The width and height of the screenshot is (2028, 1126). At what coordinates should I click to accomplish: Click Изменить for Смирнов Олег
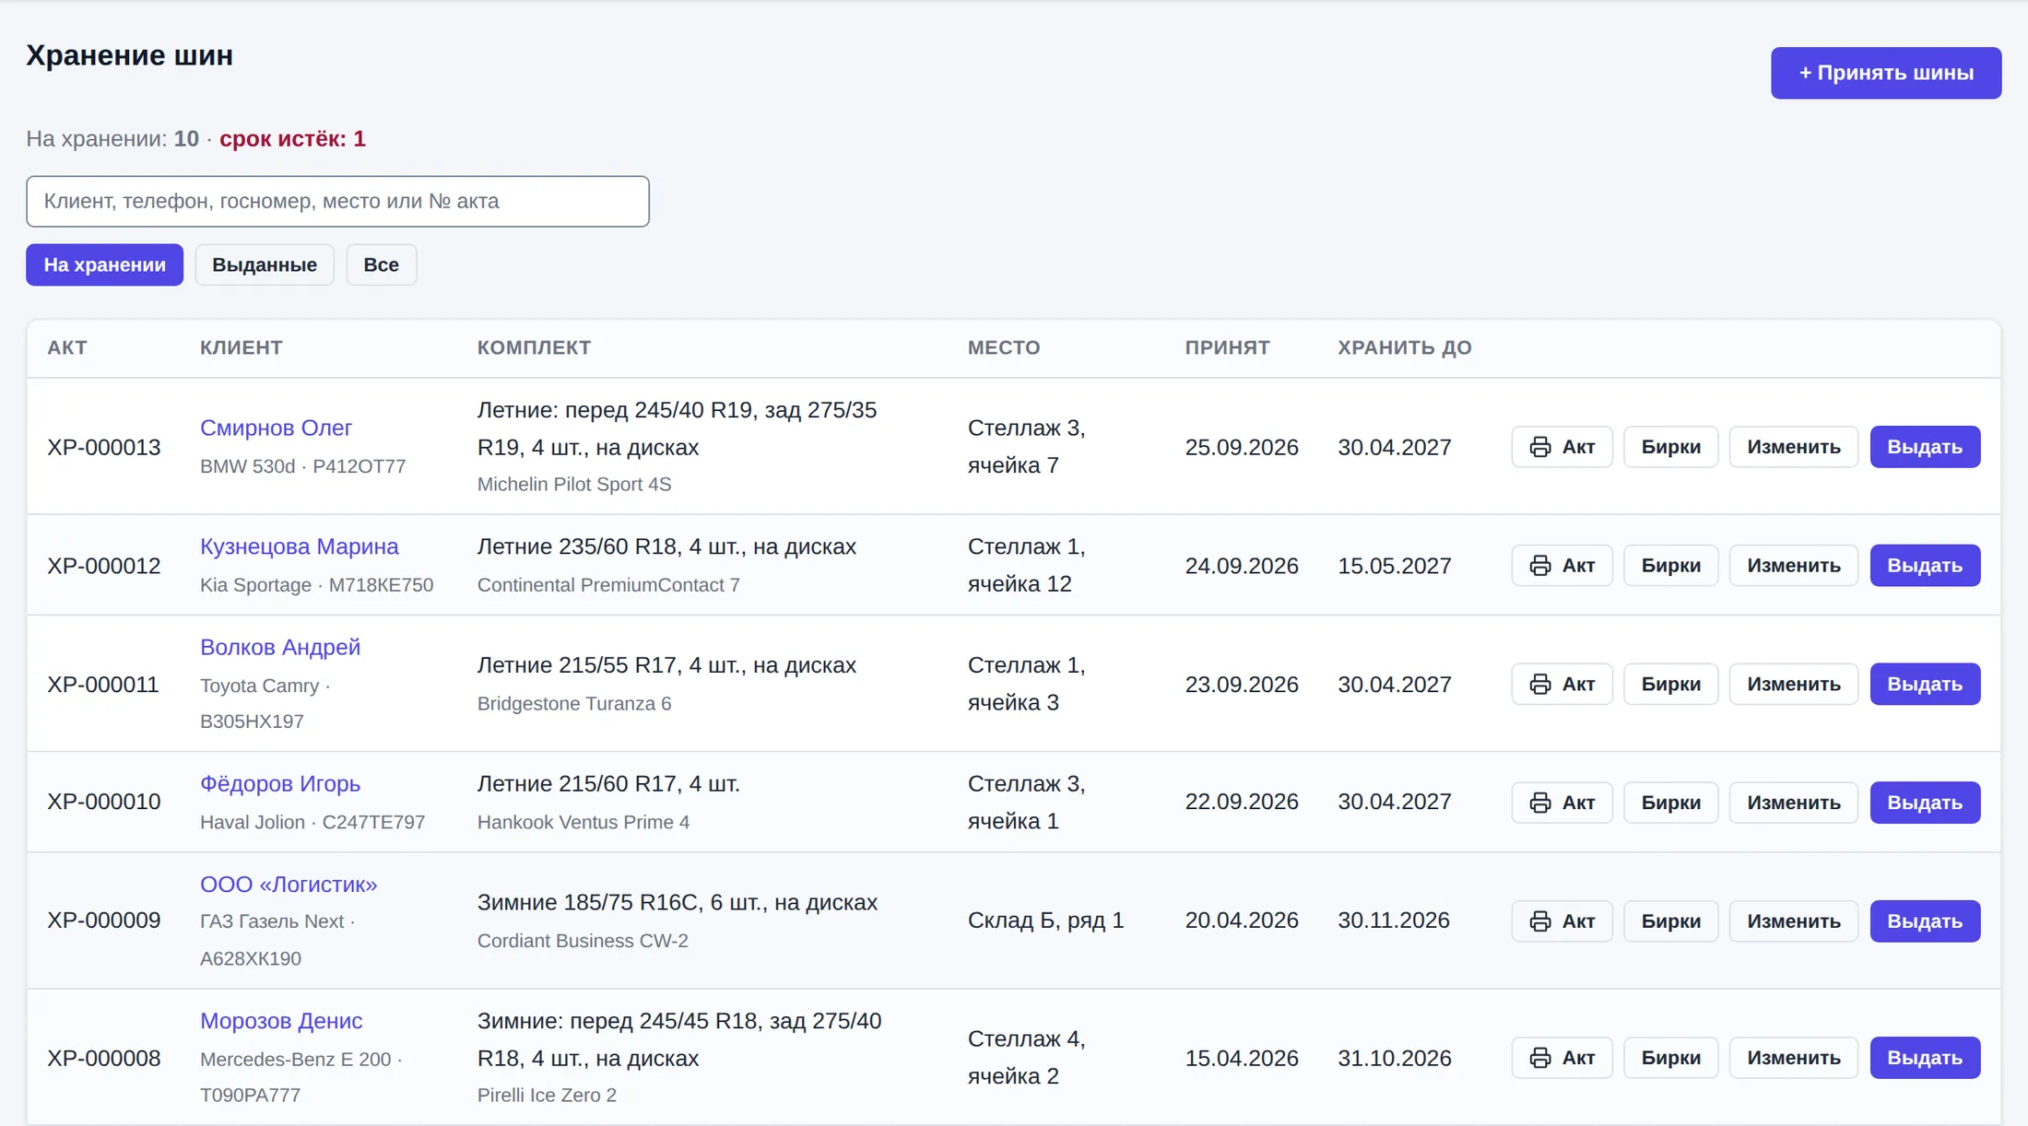[1794, 447]
